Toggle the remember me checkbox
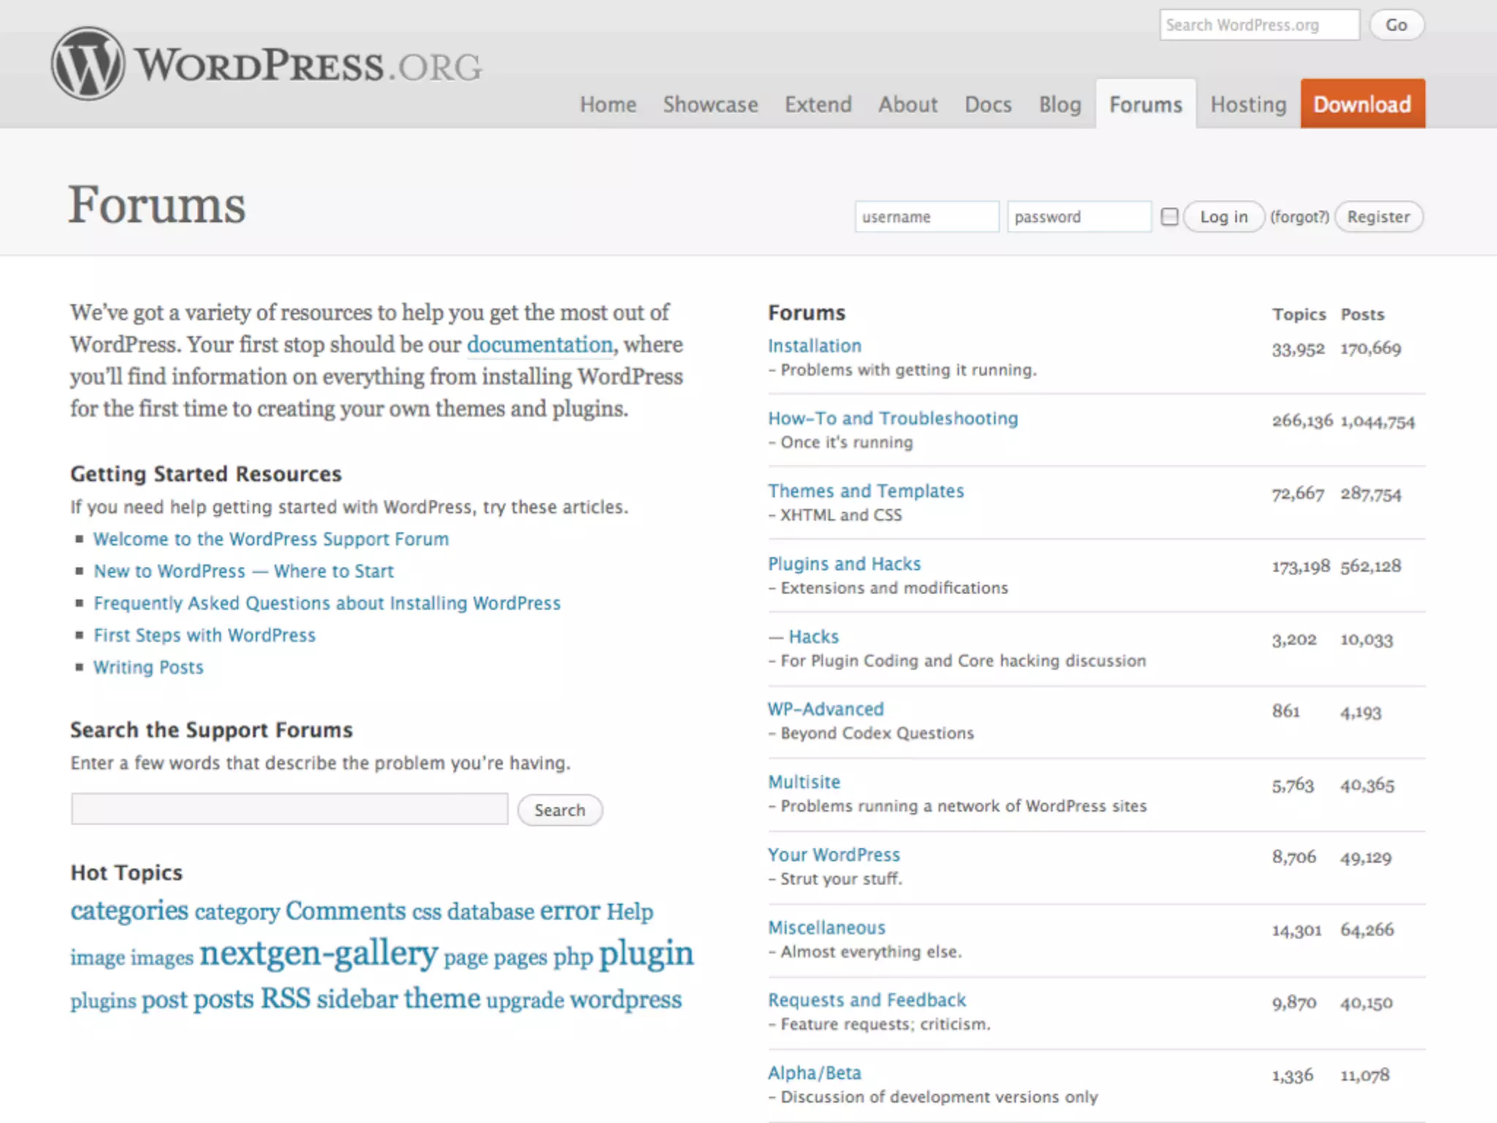1497x1123 pixels. pos(1170,216)
